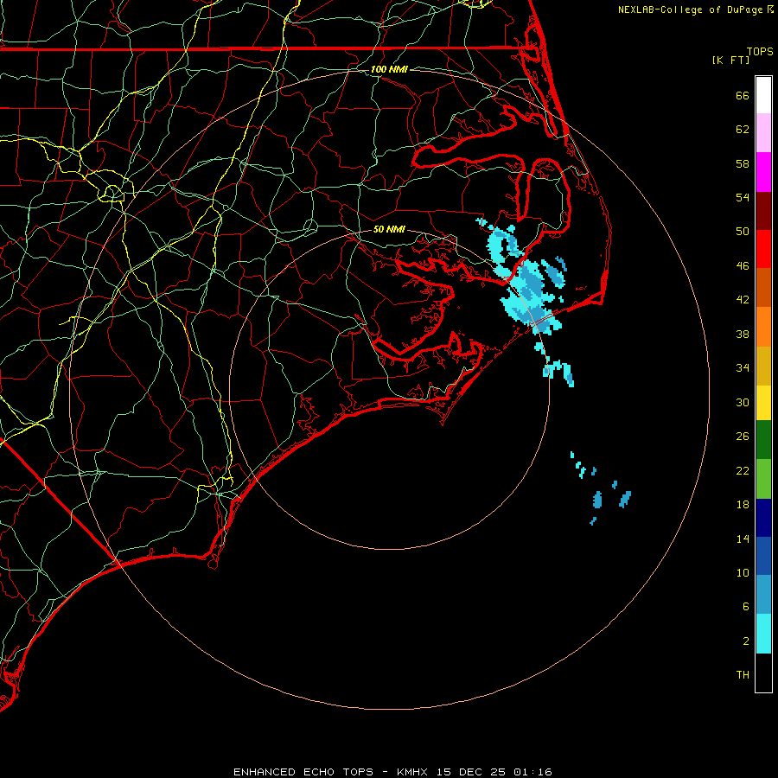Pick the bright yellow legend swatch
This screenshot has width=778, height=778.
click(763, 402)
